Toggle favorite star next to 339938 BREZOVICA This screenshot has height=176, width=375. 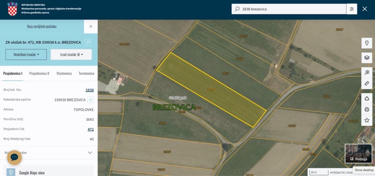91,100
